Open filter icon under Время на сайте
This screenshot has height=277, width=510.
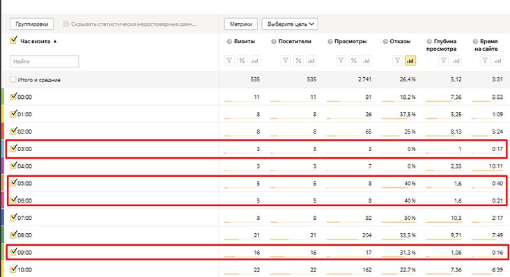pos(485,61)
